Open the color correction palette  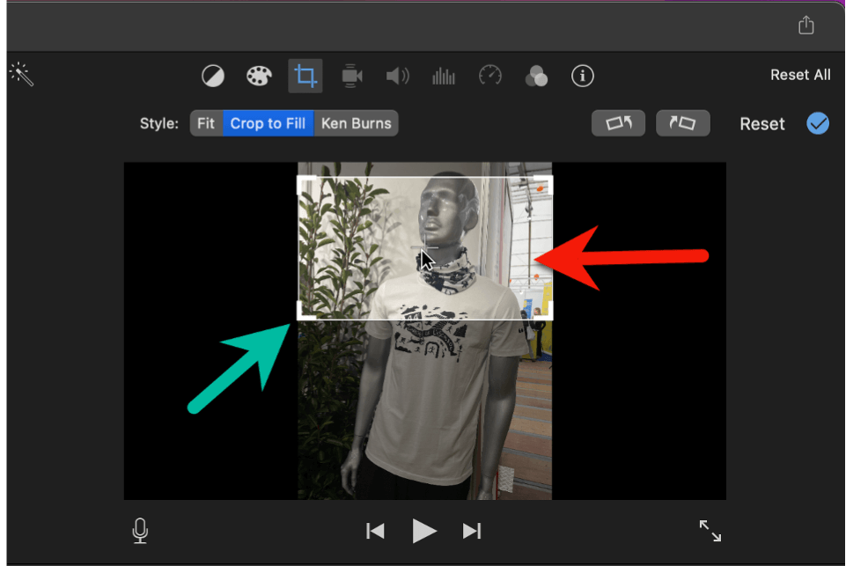click(x=258, y=76)
